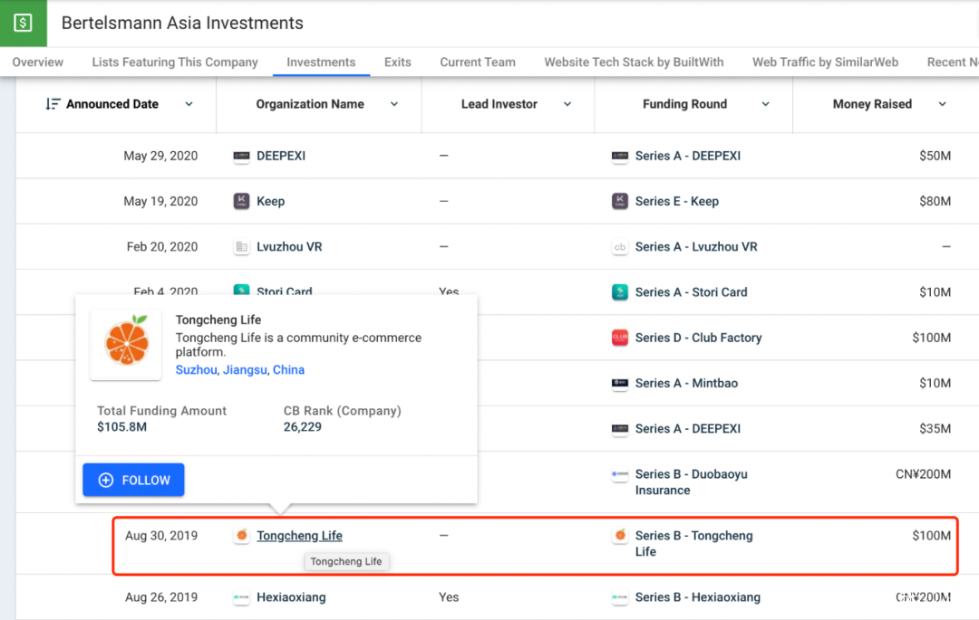Switch to the Exits tab
979x620 pixels.
click(397, 62)
